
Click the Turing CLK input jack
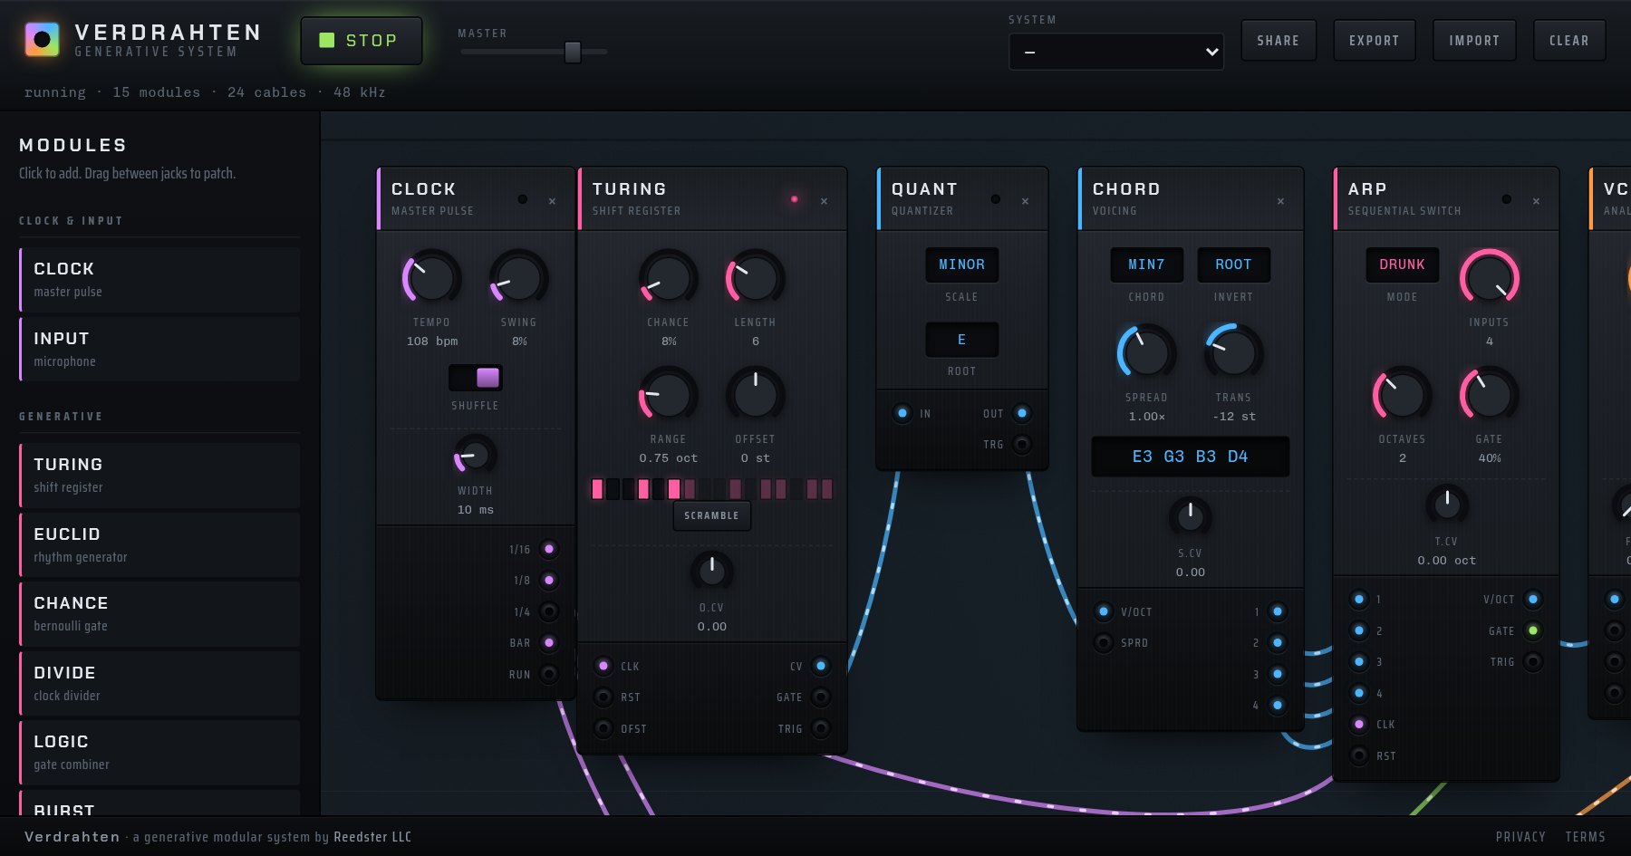[603, 666]
